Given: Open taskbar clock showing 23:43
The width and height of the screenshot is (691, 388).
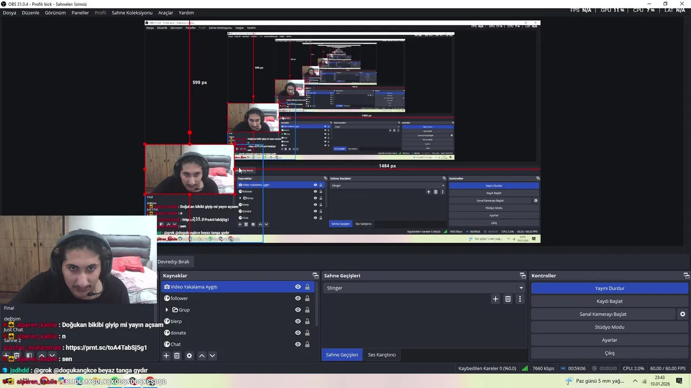Looking at the screenshot, I should [659, 381].
